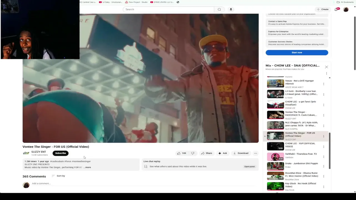Open [FREE] ZRARE x Lil U bookmark

tap(162, 2)
